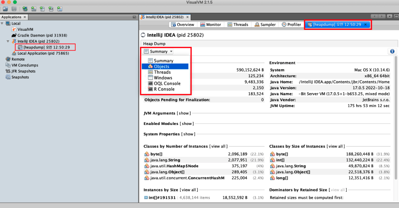Screen dimensions: 399x208
Task: Switch to the Profiler tab
Action: coord(291,24)
